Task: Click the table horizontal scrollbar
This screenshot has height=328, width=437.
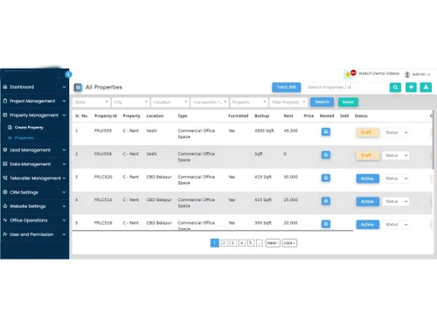Action: [212, 230]
